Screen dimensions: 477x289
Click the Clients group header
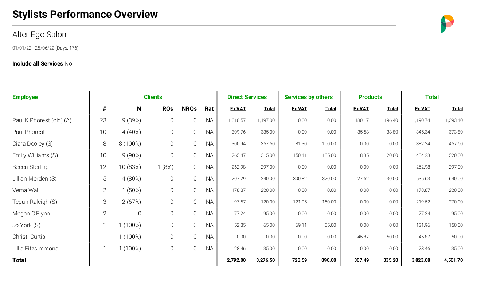click(x=153, y=97)
